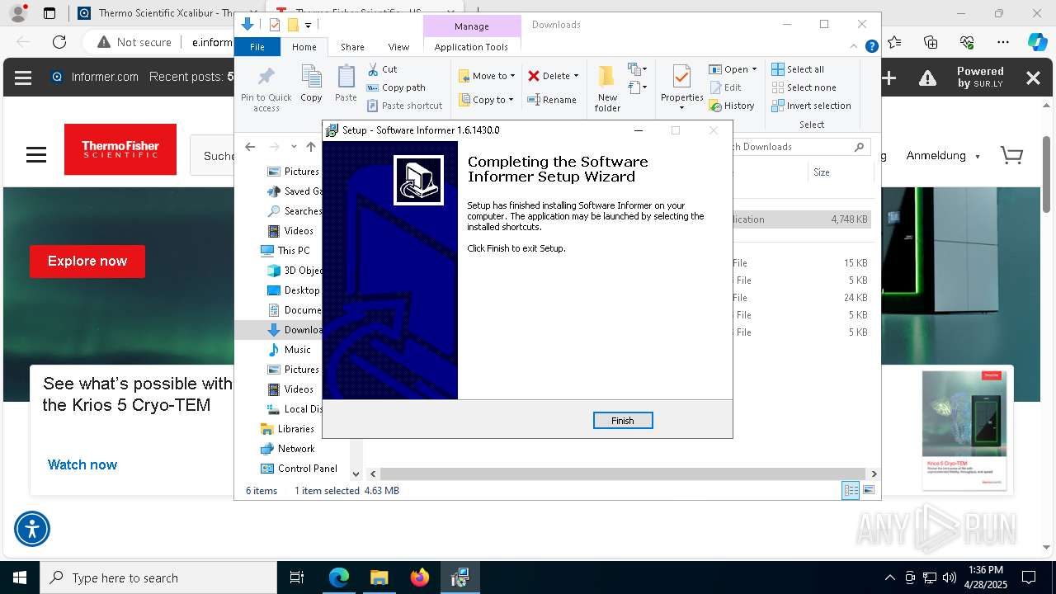Open browser Settings and more menu
Image resolution: width=1056 pixels, height=594 pixels.
(x=1002, y=42)
